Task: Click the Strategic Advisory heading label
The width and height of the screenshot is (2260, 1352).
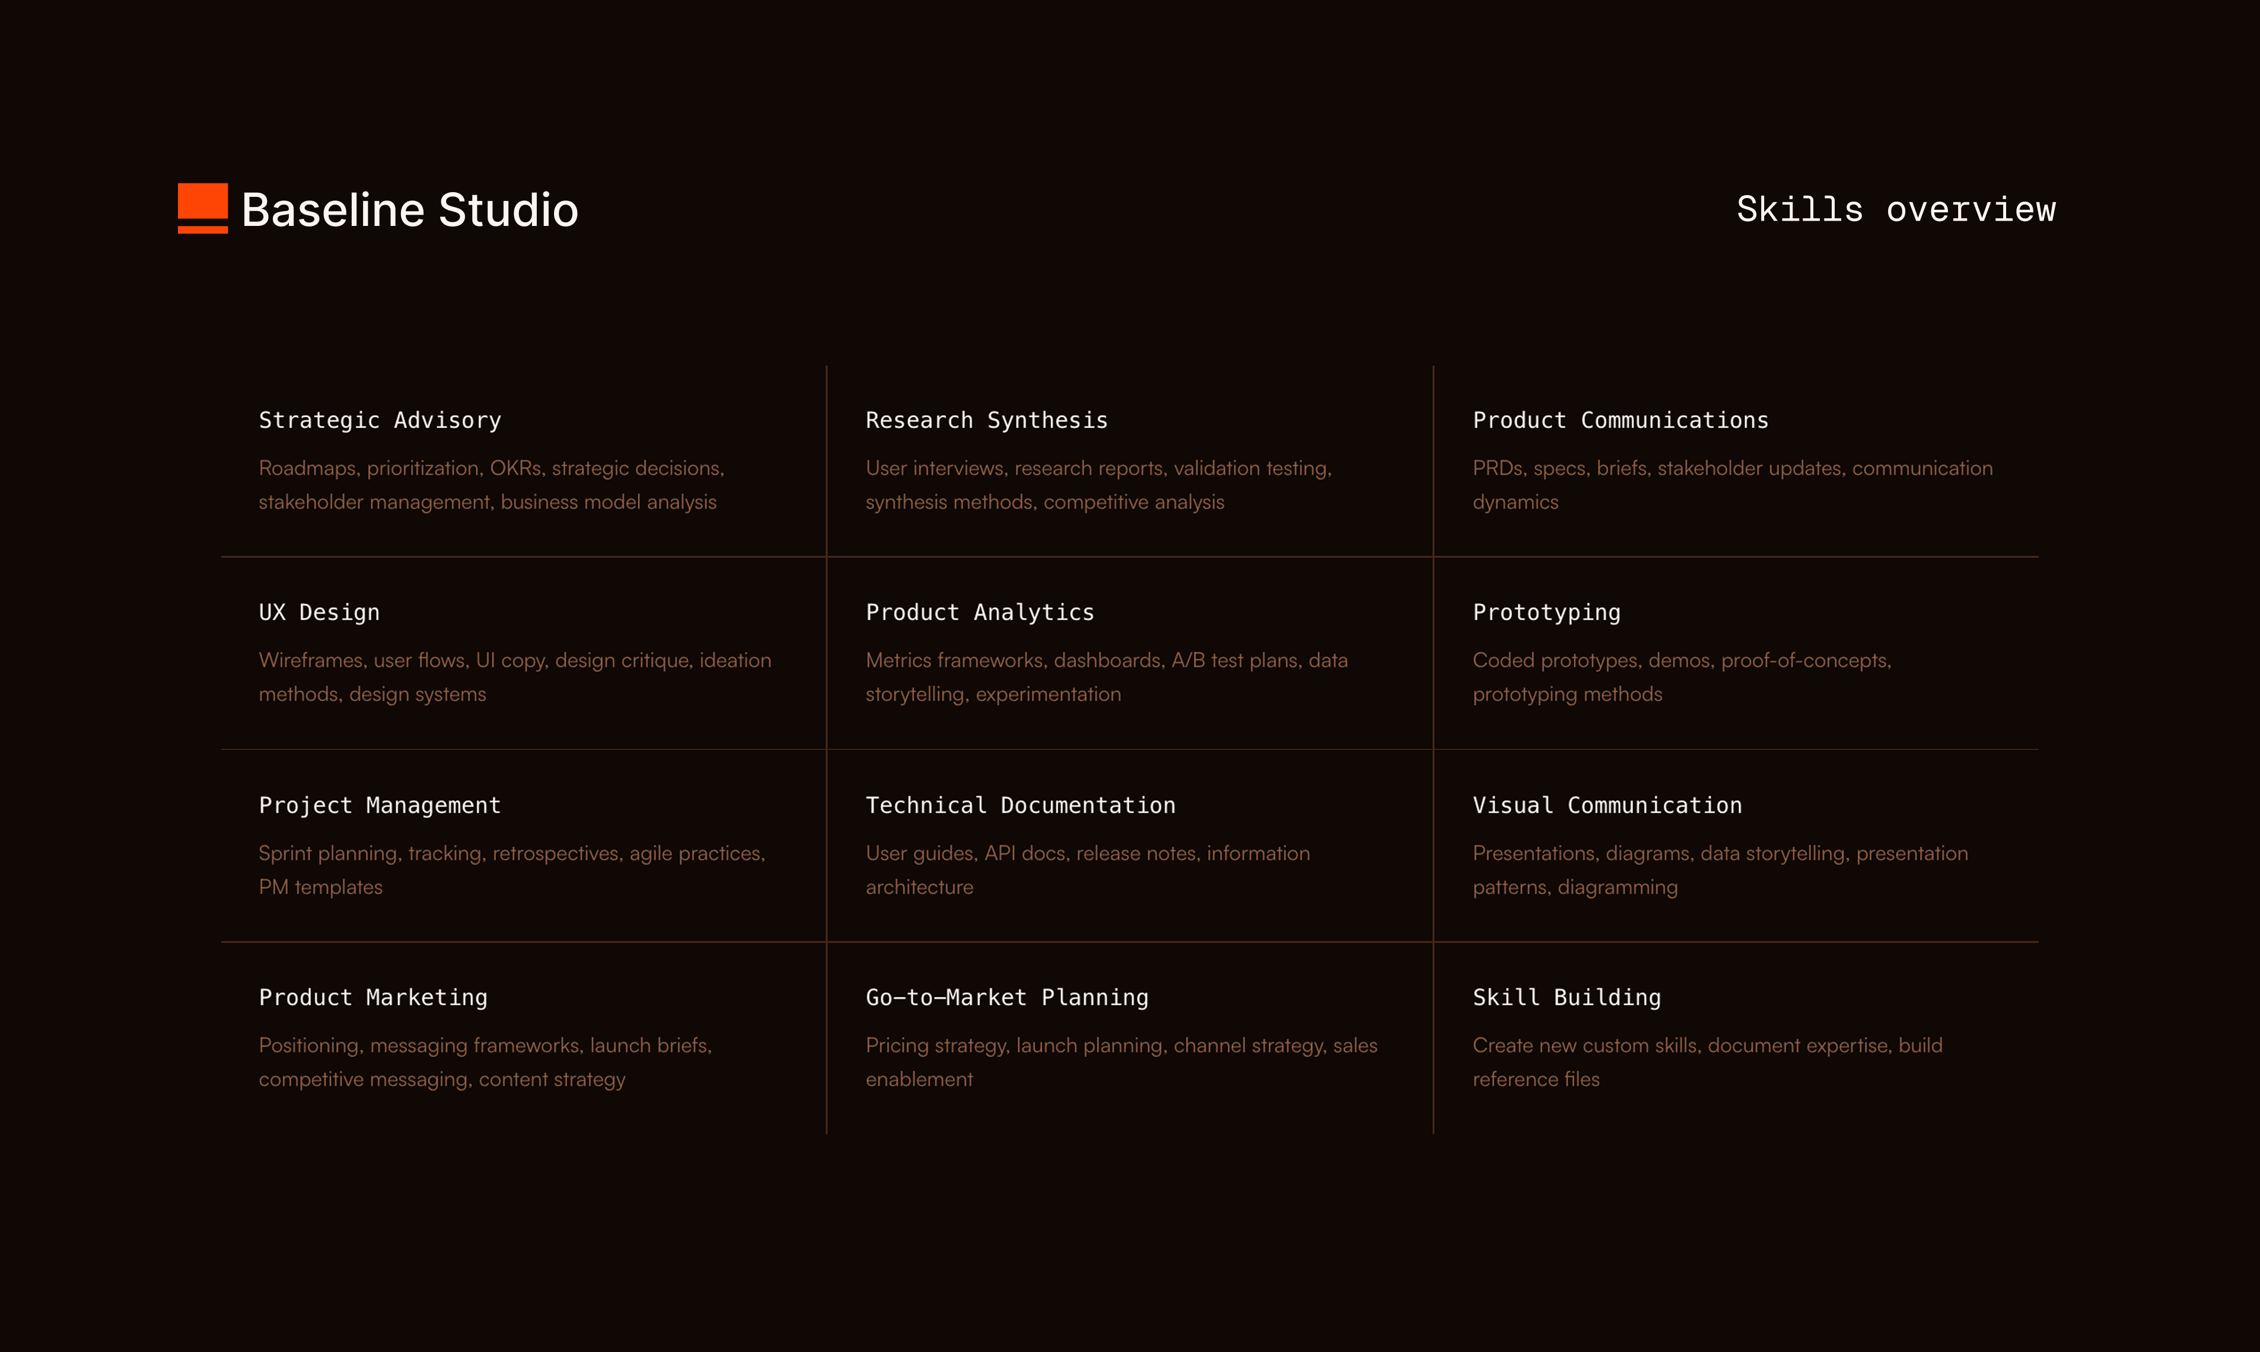Action: pyautogui.click(x=379, y=420)
